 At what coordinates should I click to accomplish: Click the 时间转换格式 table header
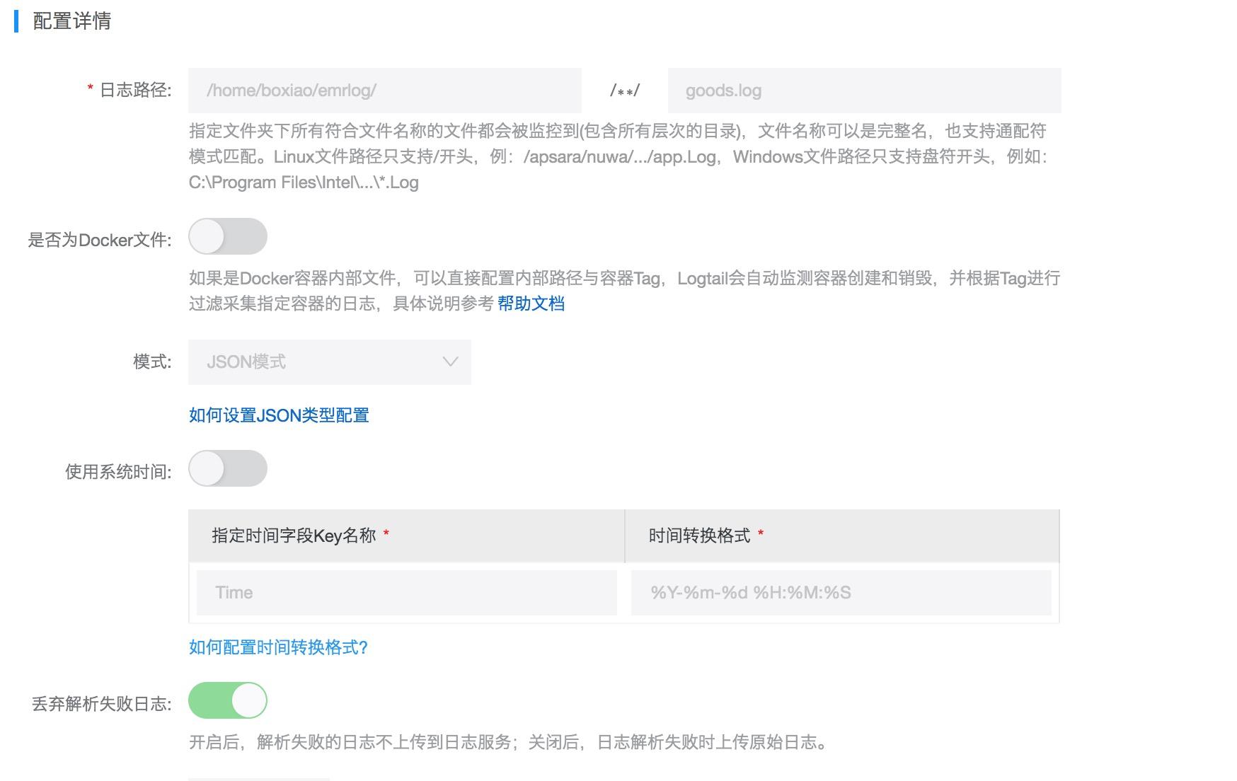coord(703,536)
